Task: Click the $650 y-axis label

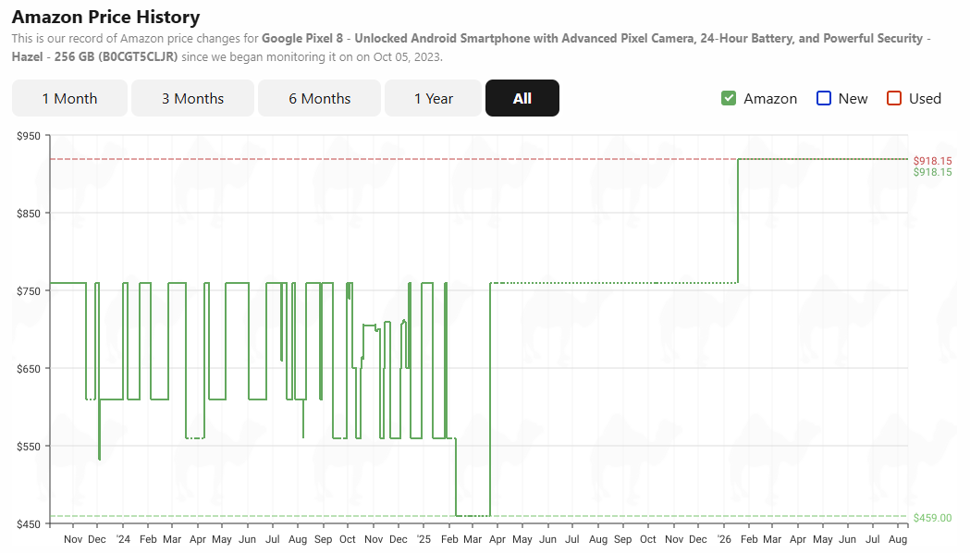Action: (29, 369)
